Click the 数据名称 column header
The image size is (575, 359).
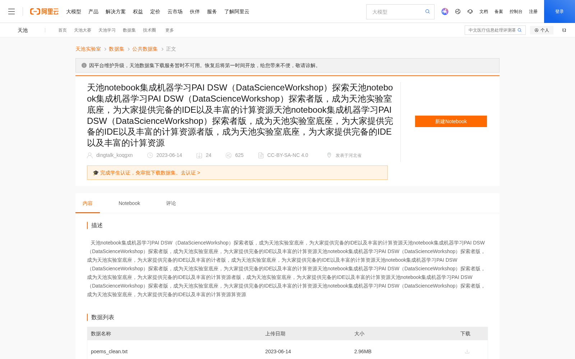coord(101,334)
